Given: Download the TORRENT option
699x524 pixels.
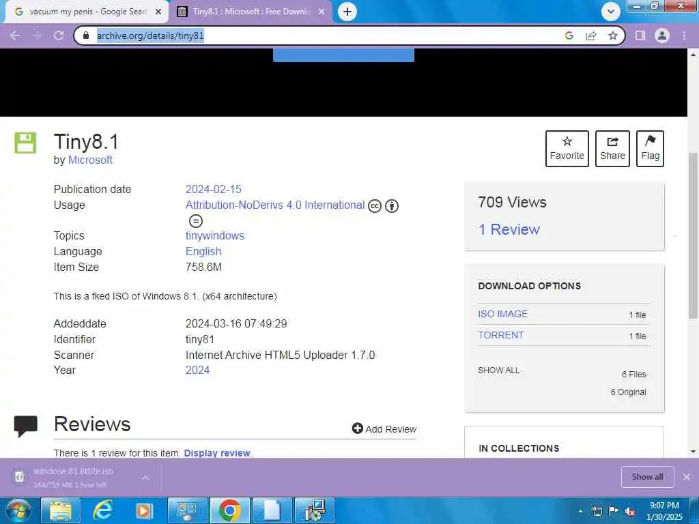Looking at the screenshot, I should 500,335.
